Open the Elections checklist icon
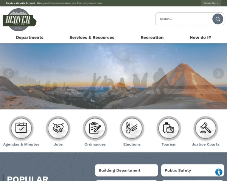Viewport: 227px width, 181px height. [132, 128]
